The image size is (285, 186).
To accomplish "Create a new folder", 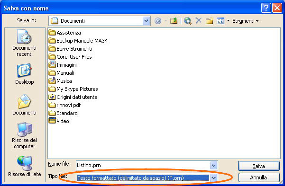I will coord(210,21).
